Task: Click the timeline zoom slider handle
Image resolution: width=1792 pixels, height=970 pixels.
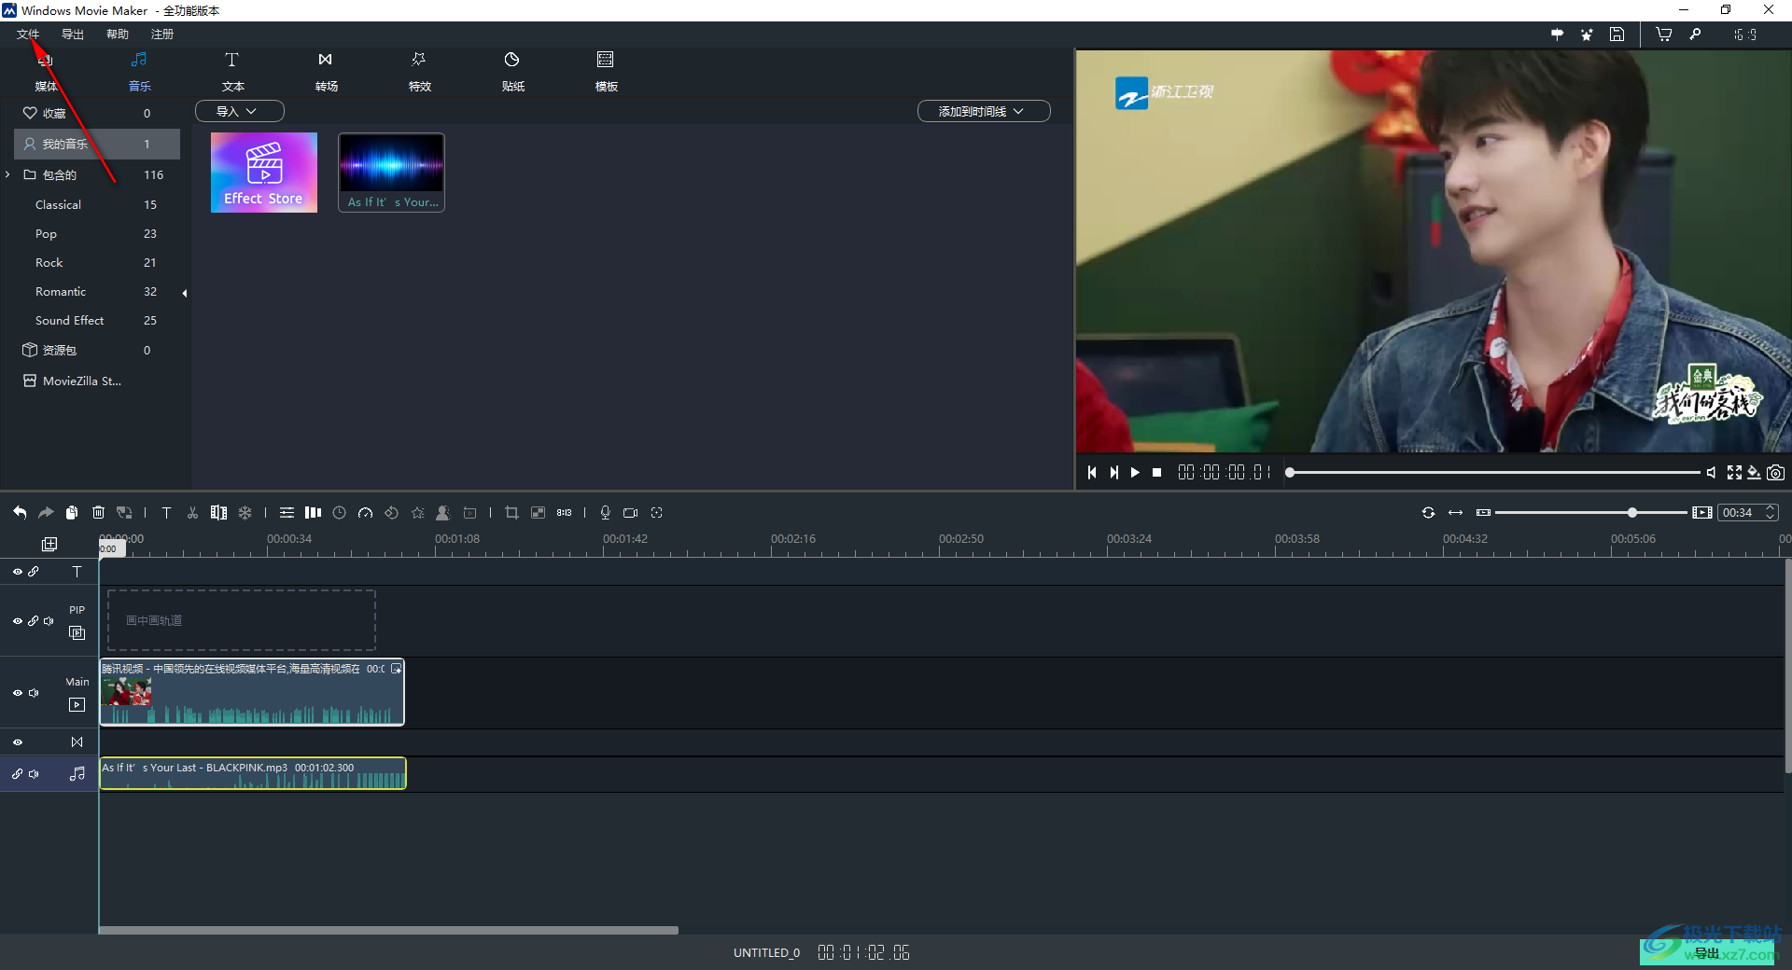Action: tap(1631, 512)
